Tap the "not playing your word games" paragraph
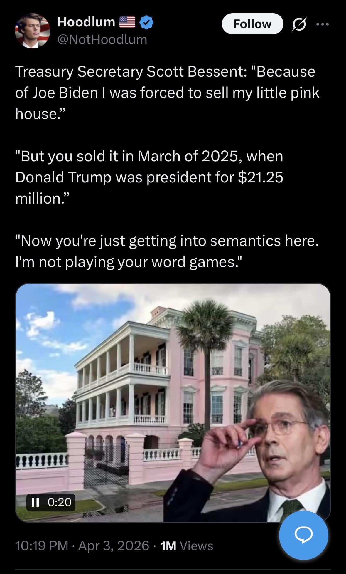346x574 pixels. 167,251
